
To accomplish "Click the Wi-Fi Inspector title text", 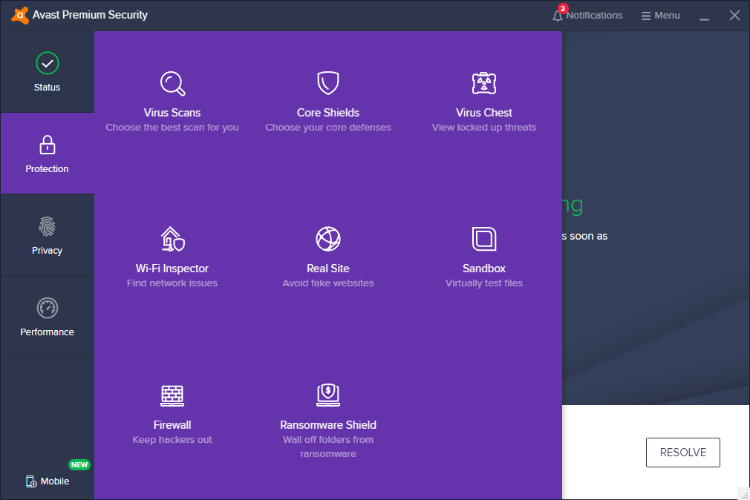I will tap(172, 269).
